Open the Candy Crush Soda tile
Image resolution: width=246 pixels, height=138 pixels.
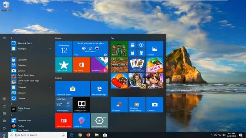pyautogui.click(x=155, y=65)
